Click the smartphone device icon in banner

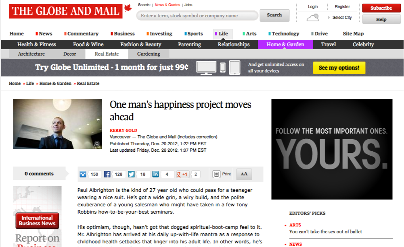(x=223, y=68)
